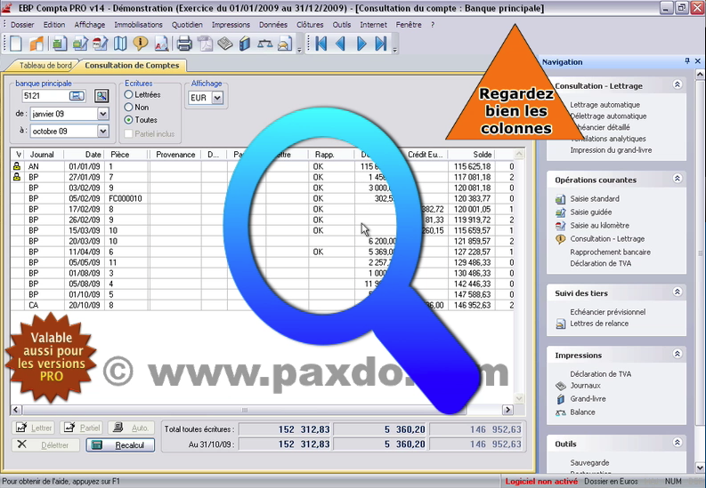Click horizontal scrollbar thumb of entries table

245,410
